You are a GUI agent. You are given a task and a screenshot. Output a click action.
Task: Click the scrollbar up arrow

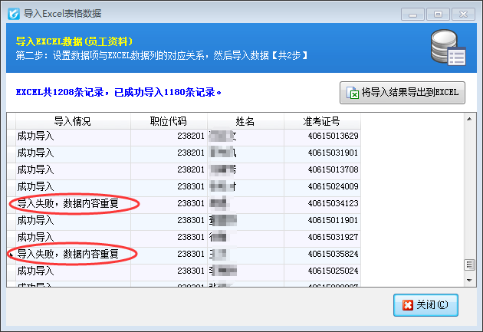coord(470,119)
